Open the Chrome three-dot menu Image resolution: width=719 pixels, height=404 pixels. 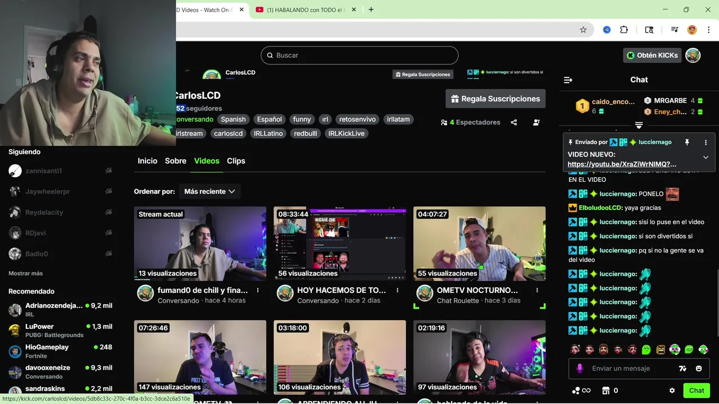(x=708, y=30)
